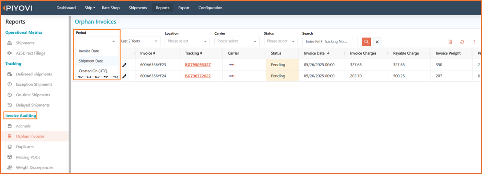Click the Duplicates copy icon
The image size is (482, 174).
coord(9,146)
